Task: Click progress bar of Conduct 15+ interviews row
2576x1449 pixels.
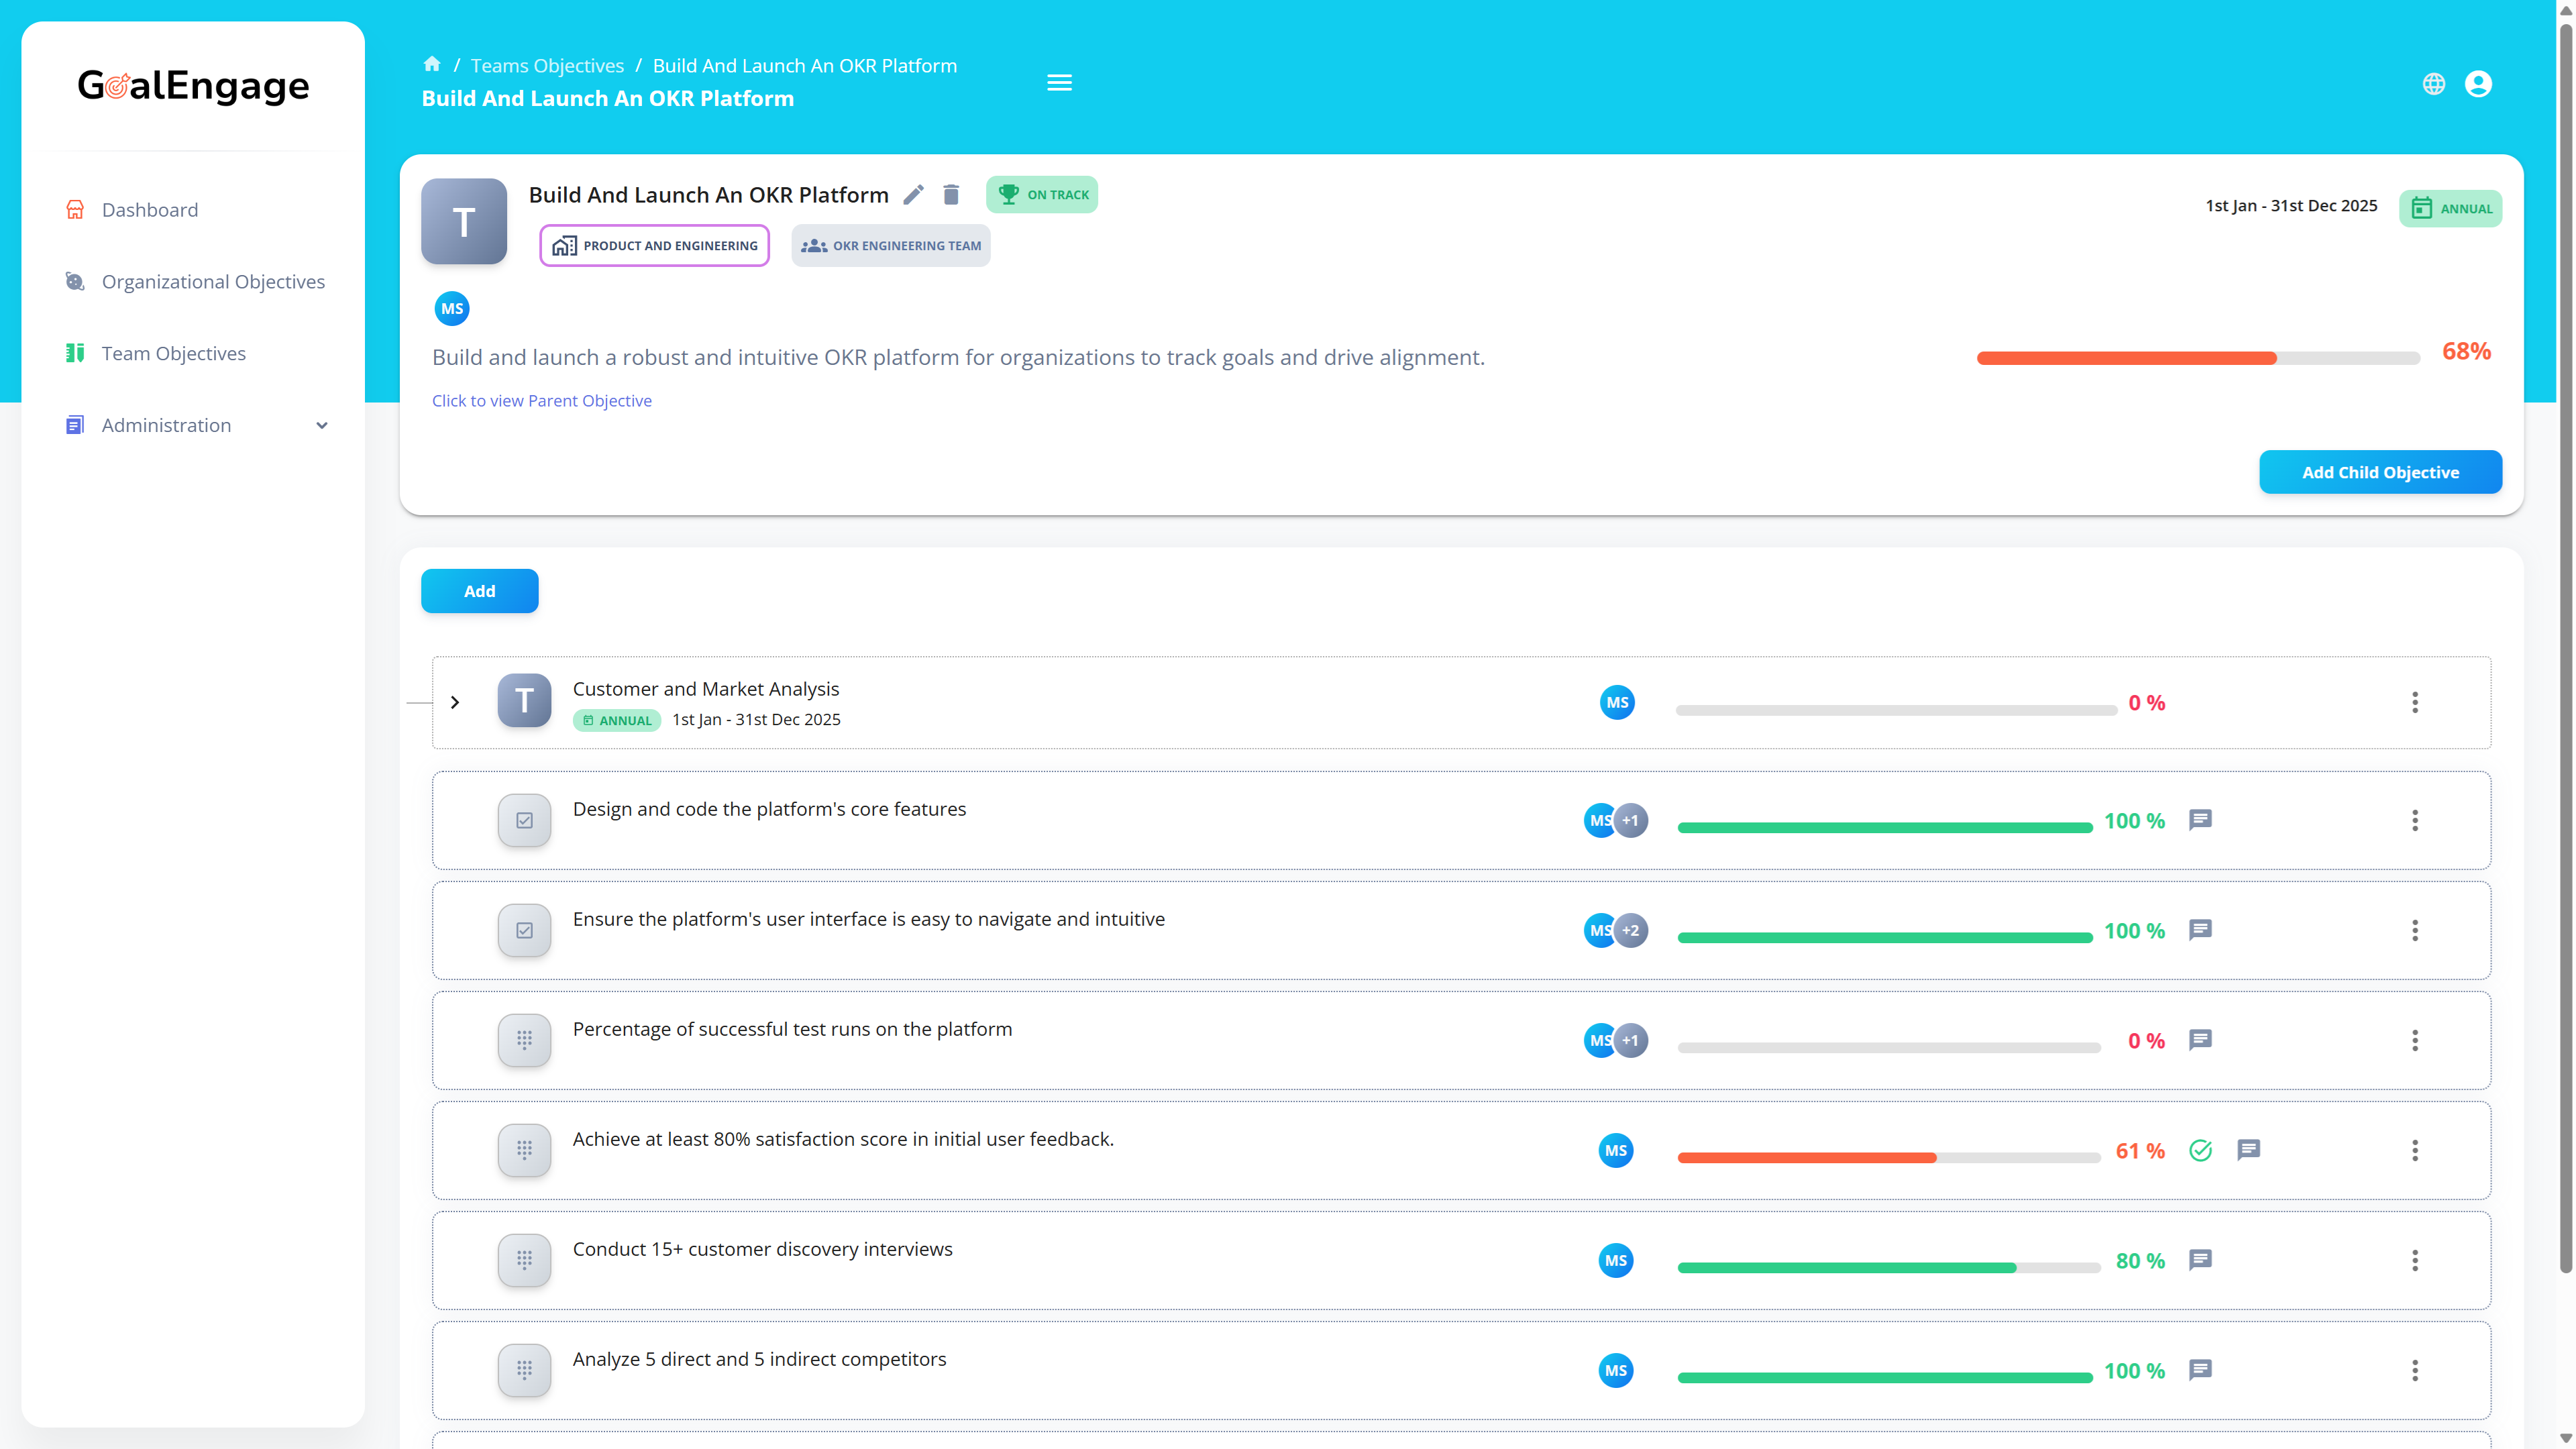Action: 1889,1268
